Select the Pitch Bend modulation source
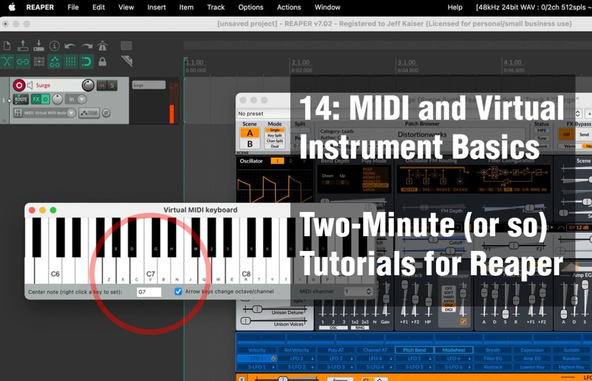This screenshot has width=592, height=381. (x=414, y=350)
